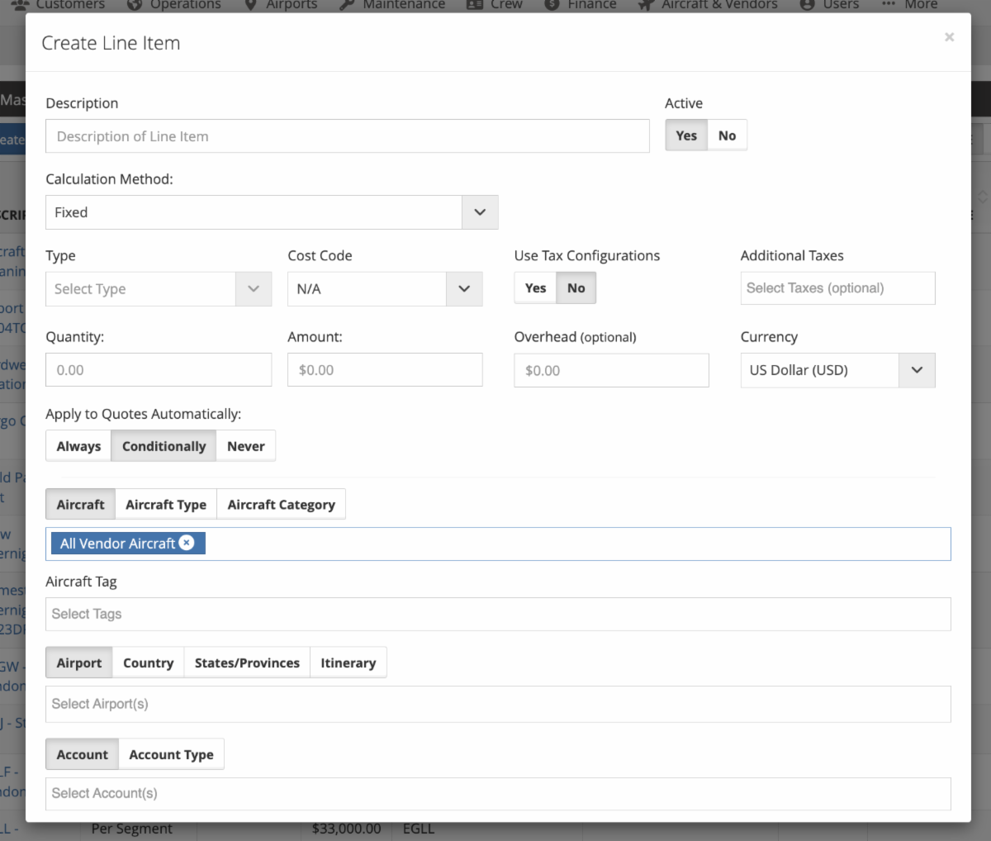991x841 pixels.
Task: Open the Calculation Method dropdown
Action: 272,212
